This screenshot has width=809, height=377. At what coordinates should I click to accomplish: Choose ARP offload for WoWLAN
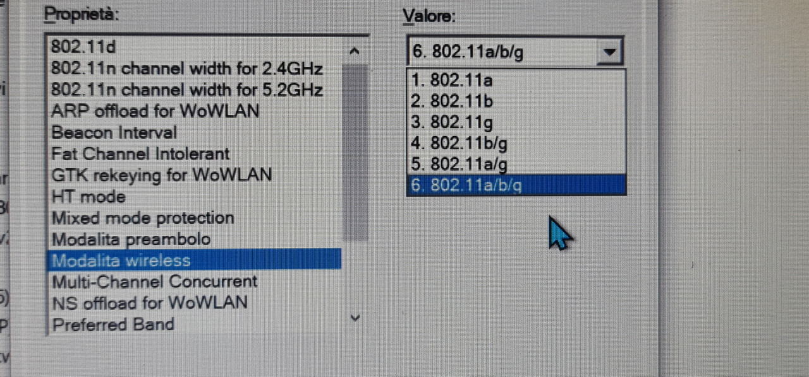(x=195, y=111)
